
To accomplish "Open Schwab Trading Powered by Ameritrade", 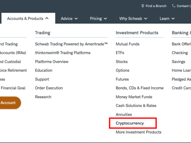I will coord(71,44).
